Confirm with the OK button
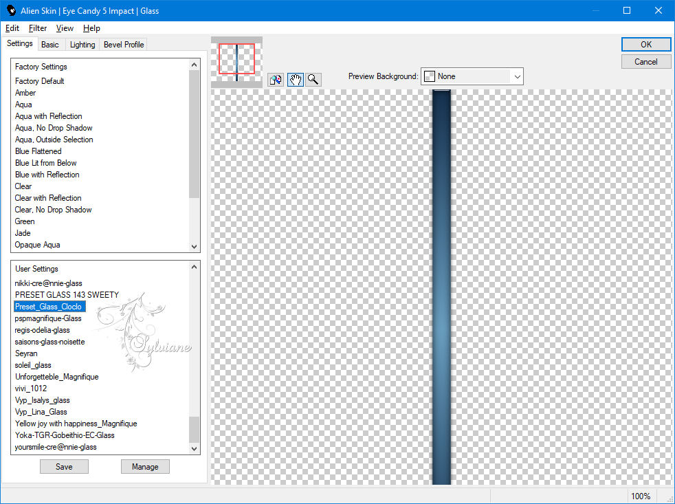Viewport: 675px width, 504px height. pyautogui.click(x=645, y=45)
